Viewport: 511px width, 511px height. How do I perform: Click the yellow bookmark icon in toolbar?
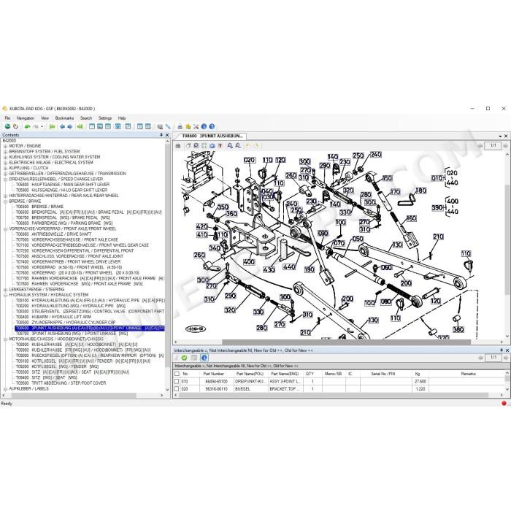(188, 126)
